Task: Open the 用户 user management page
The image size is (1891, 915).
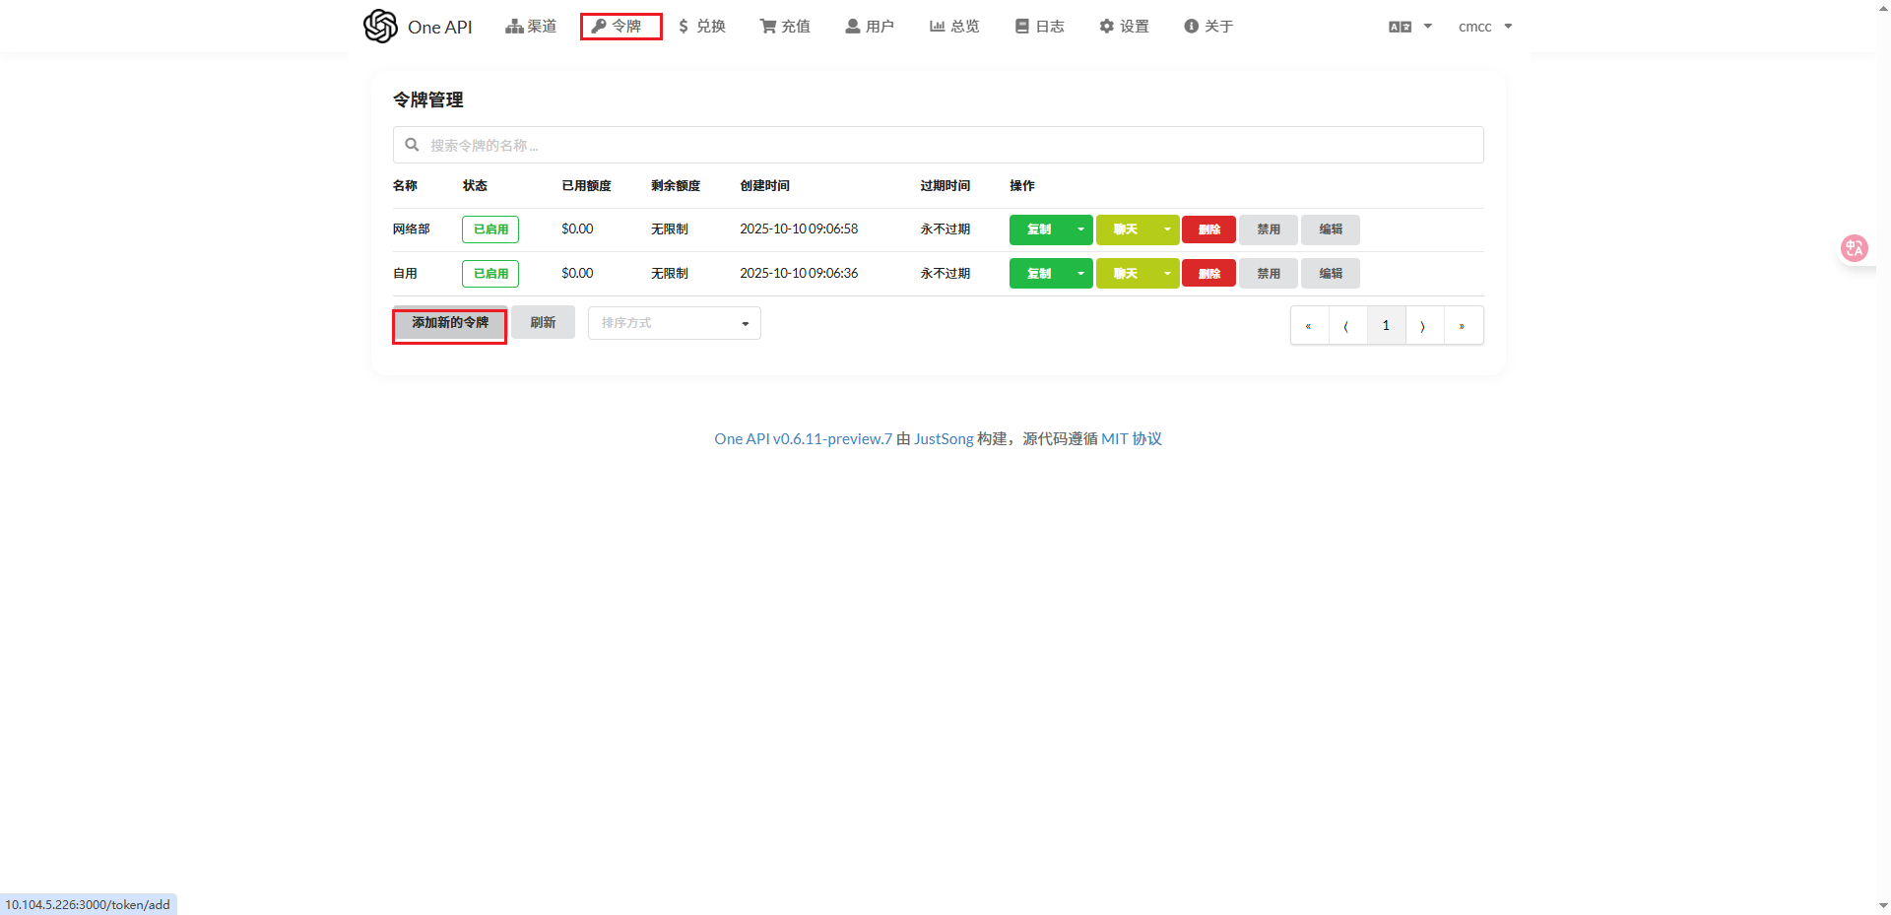Action: coord(870,27)
